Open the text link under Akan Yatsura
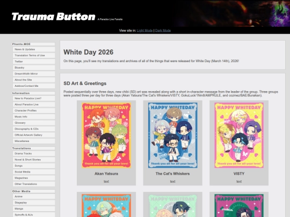This screenshot has height=217, width=290. click(x=106, y=182)
